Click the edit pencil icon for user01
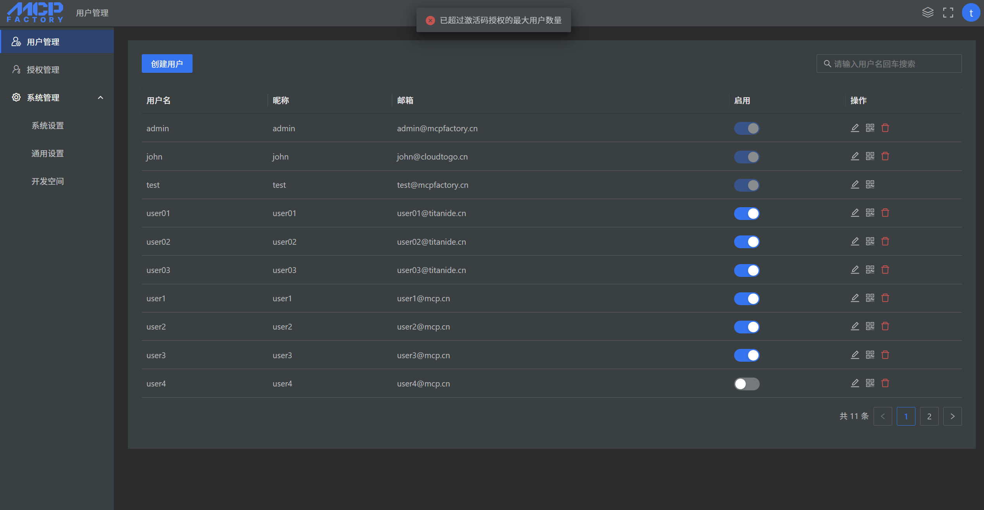 [855, 213]
